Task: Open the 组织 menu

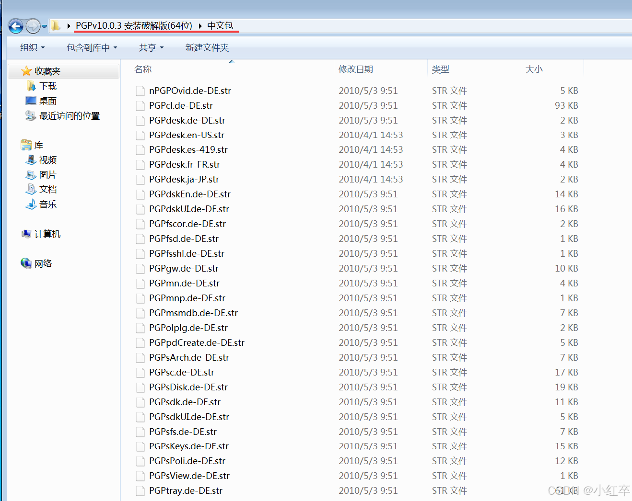Action: pos(32,47)
